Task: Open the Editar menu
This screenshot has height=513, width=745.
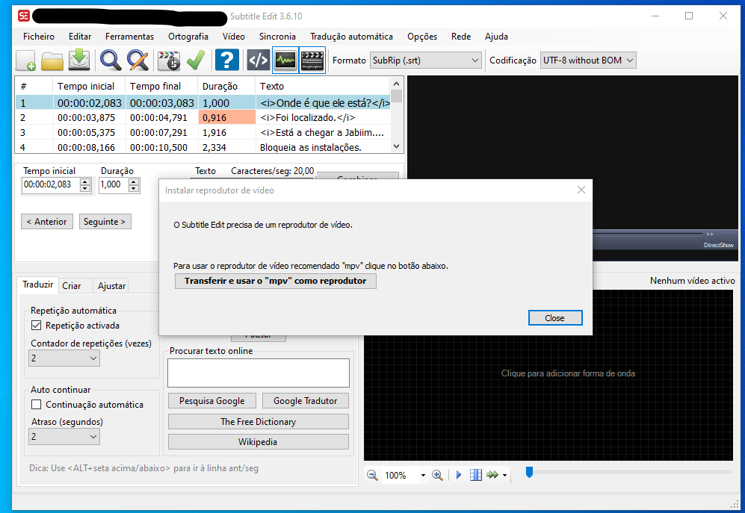Action: (x=80, y=37)
